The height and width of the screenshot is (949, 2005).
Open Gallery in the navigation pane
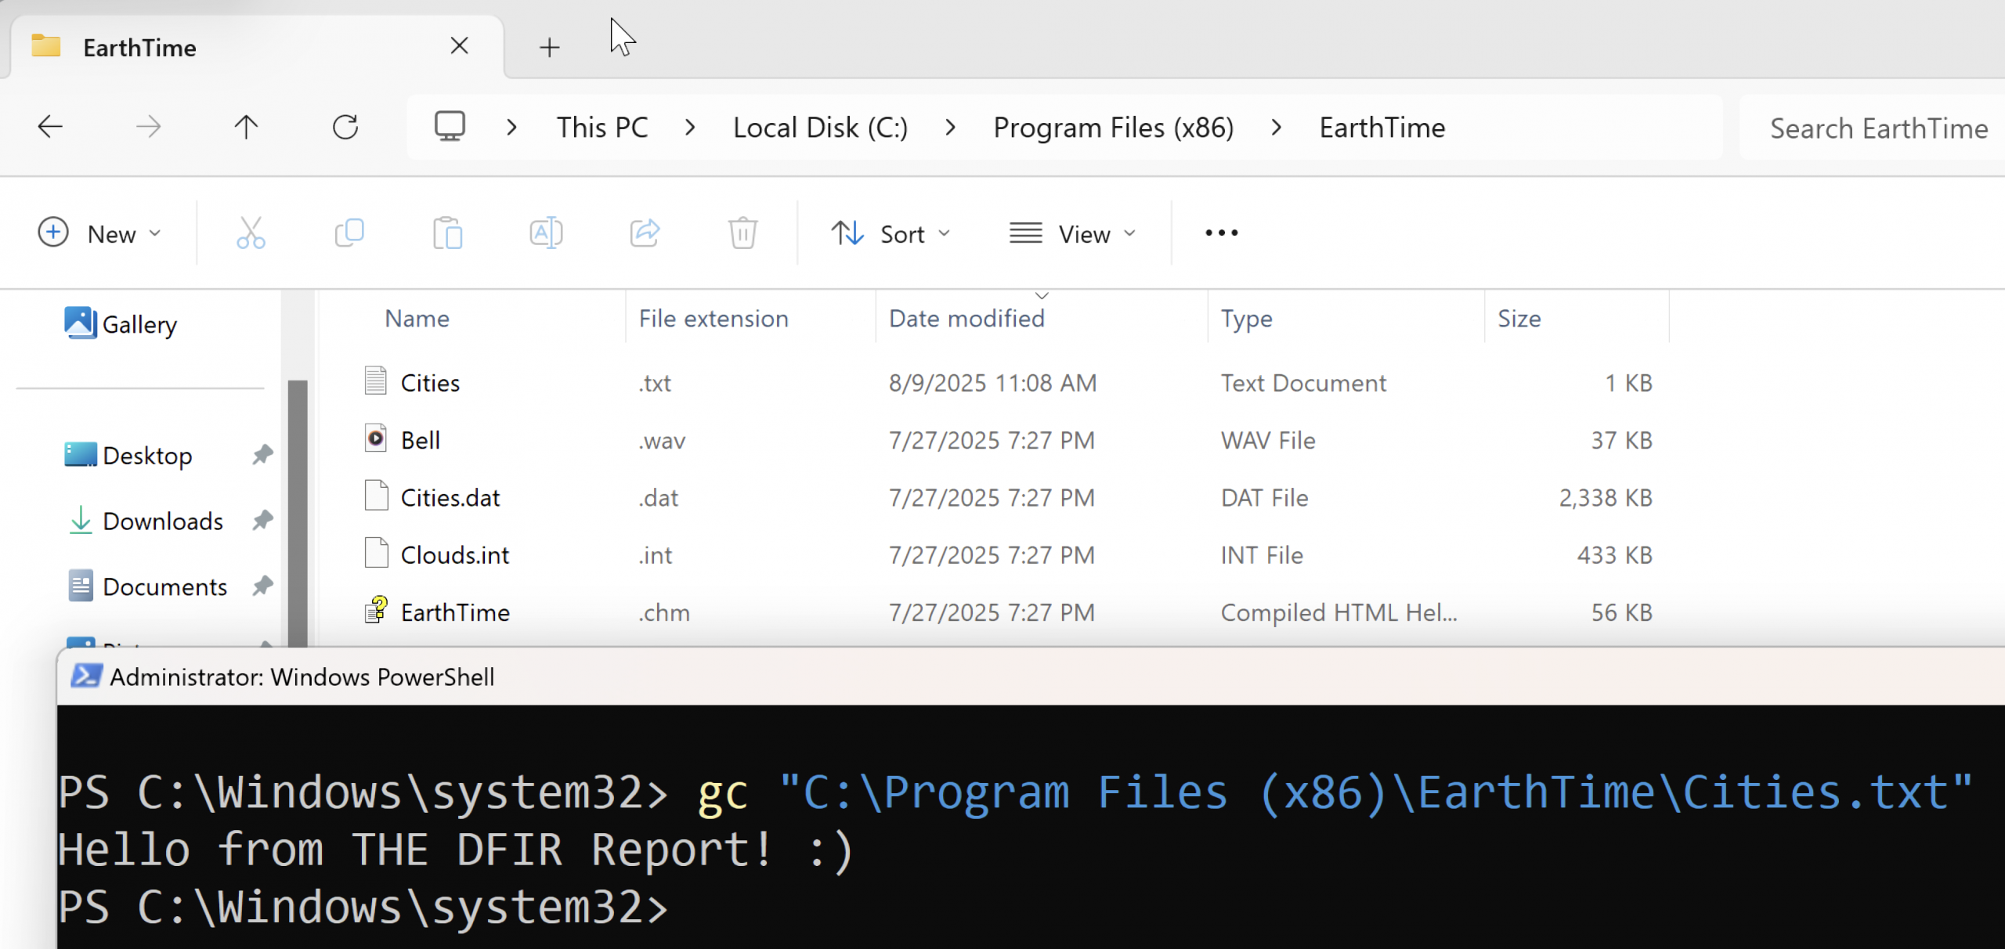point(139,323)
